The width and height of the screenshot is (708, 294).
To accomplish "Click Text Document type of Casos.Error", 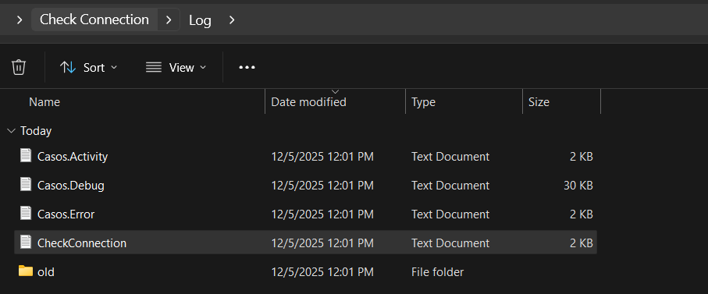I will (x=450, y=214).
